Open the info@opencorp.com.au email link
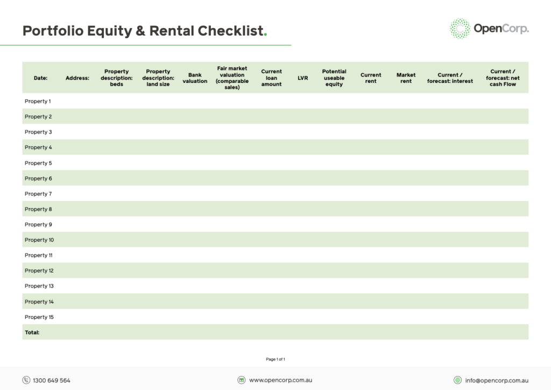The width and height of the screenshot is (551, 390). (x=497, y=380)
